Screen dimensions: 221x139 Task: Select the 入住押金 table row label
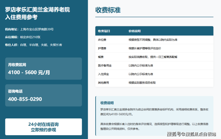point(103,74)
